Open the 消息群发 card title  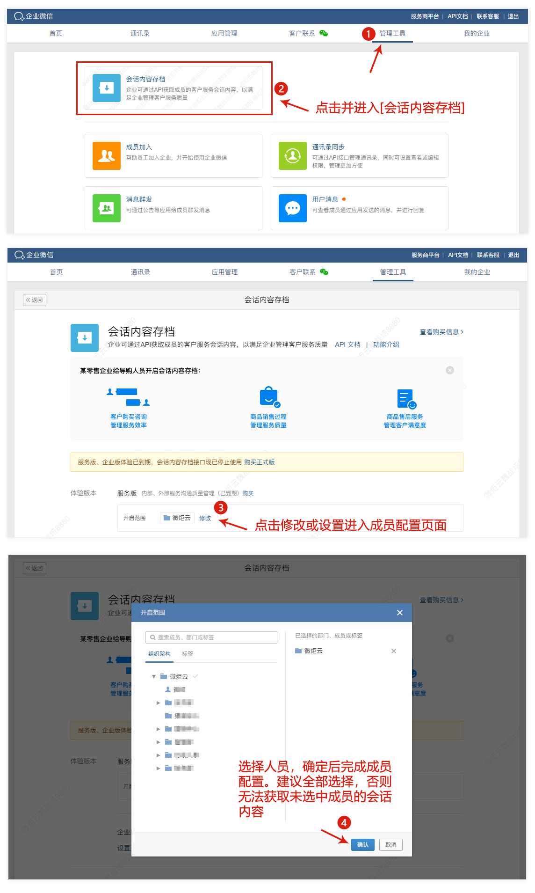coord(139,199)
